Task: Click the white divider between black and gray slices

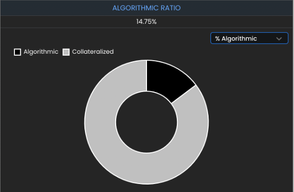Action: coord(184,94)
